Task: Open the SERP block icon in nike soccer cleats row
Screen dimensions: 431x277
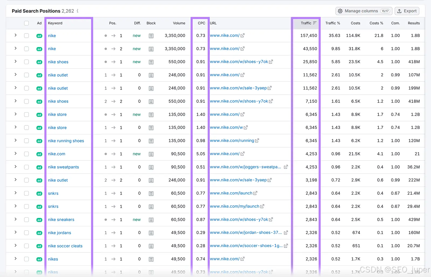Action: (x=151, y=246)
